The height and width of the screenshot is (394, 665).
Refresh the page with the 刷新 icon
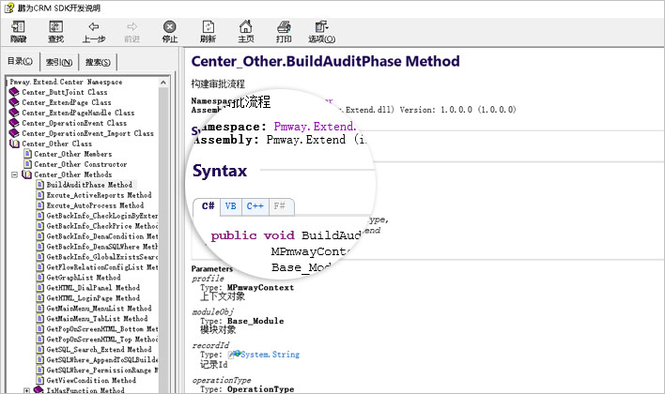[x=208, y=32]
